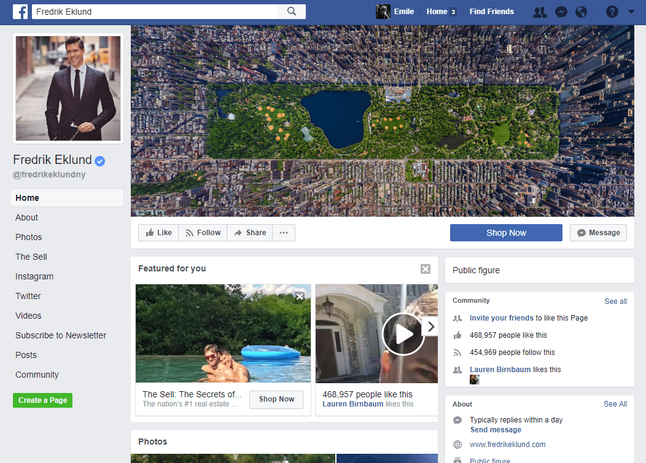Play the featured video
646x463 pixels.
point(403,334)
